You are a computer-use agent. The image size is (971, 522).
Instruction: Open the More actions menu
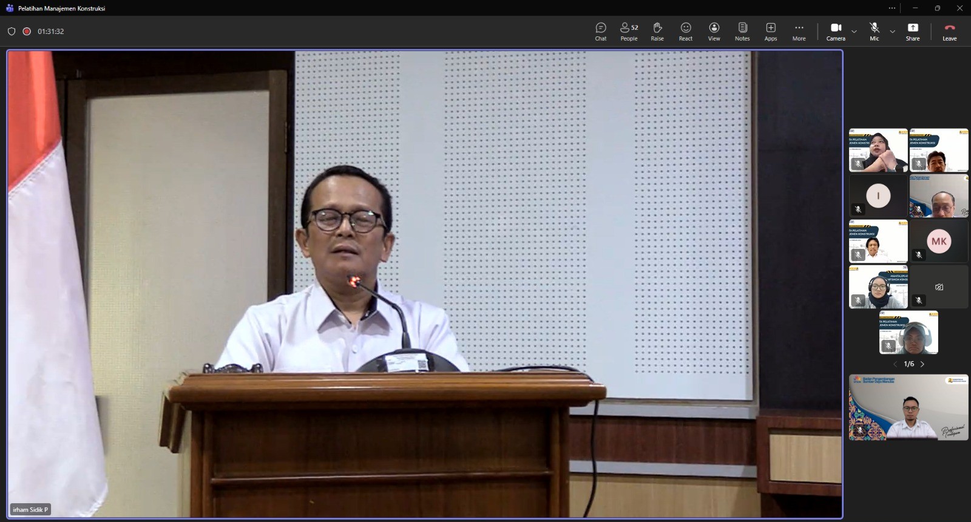(x=799, y=32)
